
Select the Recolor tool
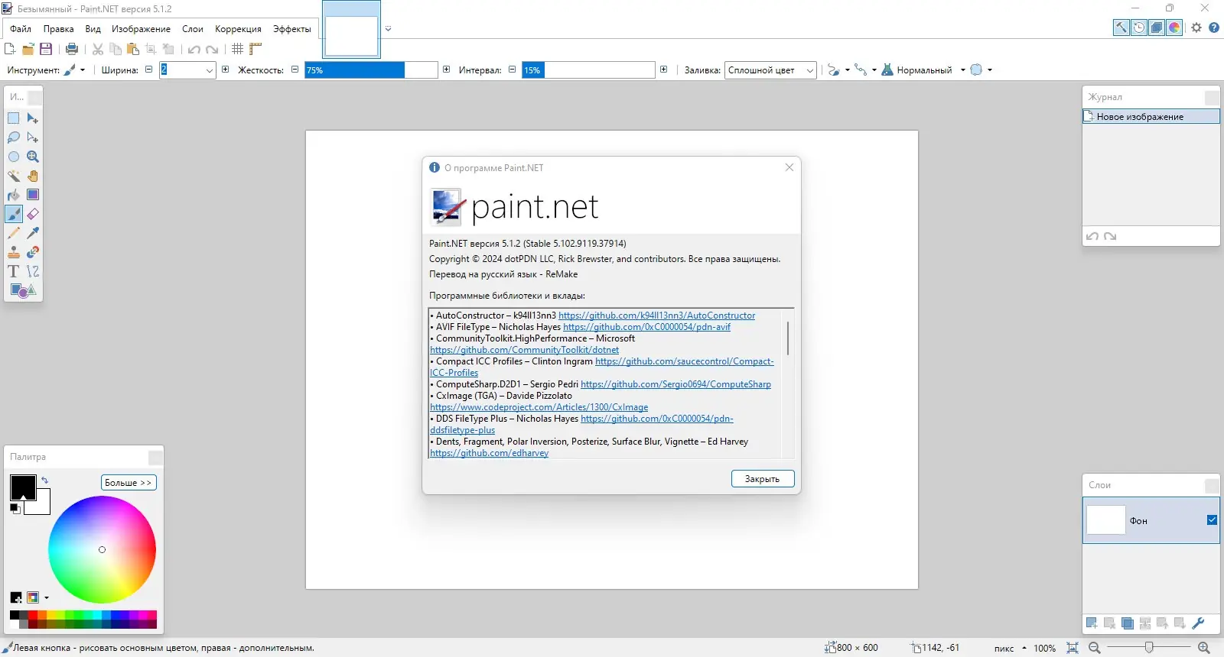tap(33, 252)
